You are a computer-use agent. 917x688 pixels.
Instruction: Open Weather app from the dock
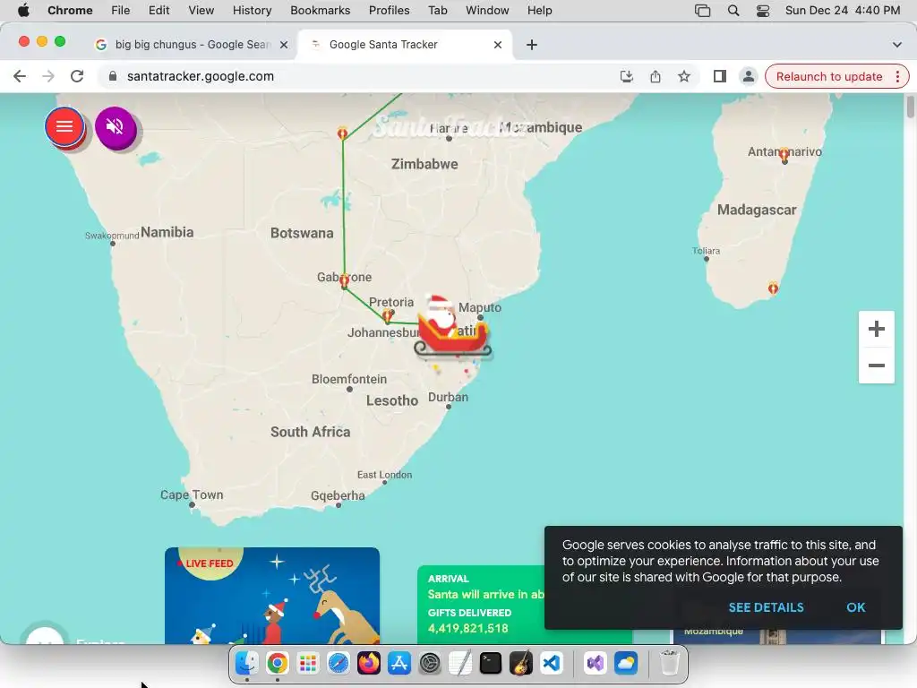(626, 663)
